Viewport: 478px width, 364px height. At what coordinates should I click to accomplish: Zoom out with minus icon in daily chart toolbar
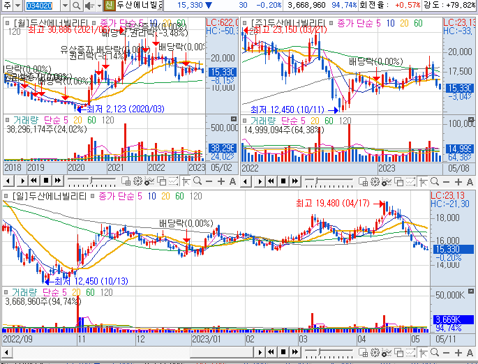pyautogui.click(x=447, y=353)
